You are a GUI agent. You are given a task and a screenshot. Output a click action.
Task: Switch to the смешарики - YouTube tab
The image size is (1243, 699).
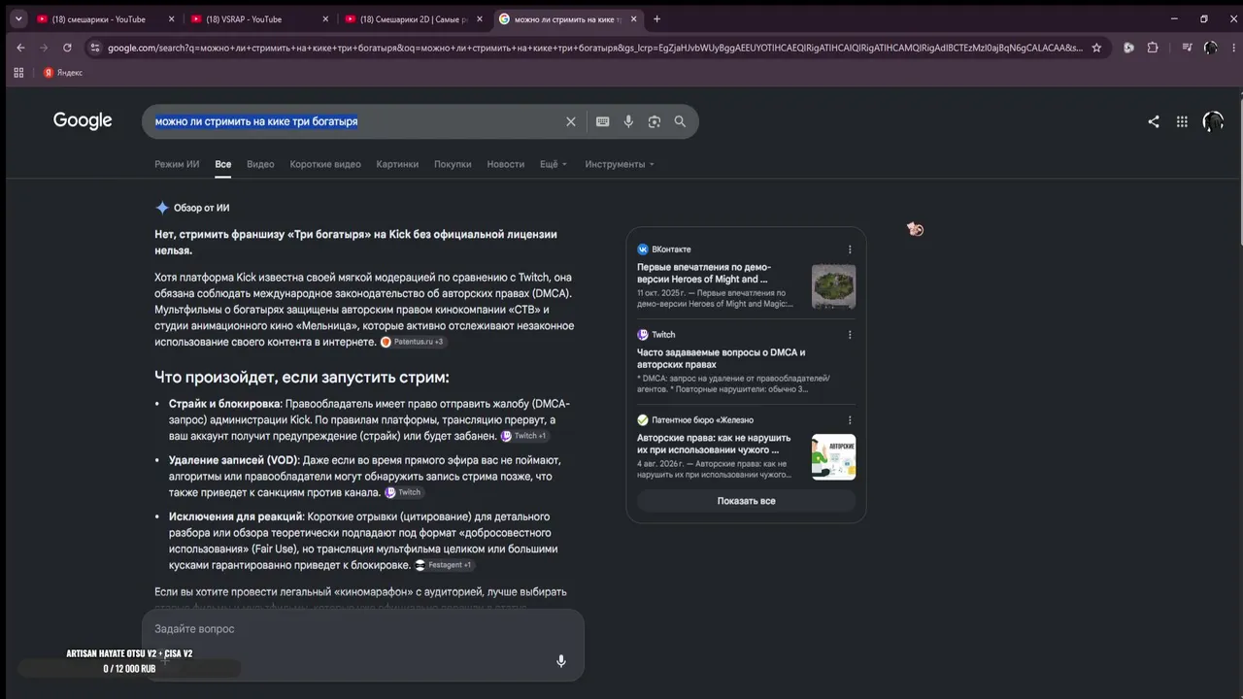(x=105, y=18)
